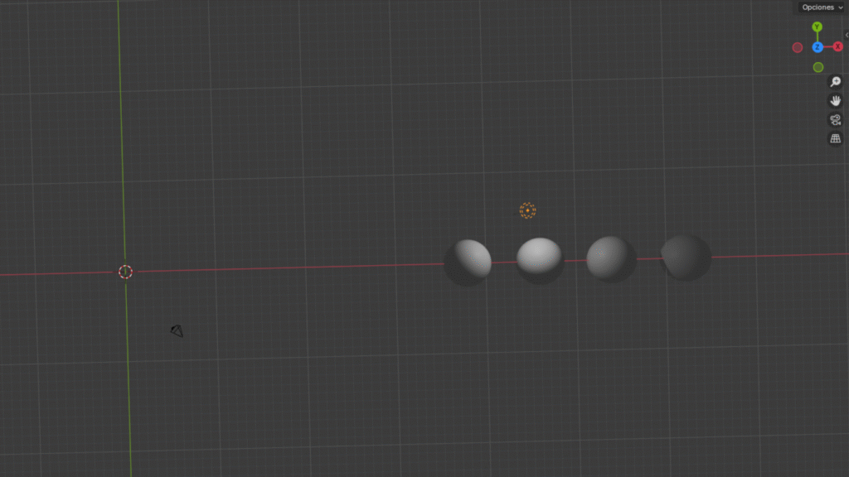Screen dimensions: 849x477
Task: Click the negative X axis gizmo dot
Action: 797,47
